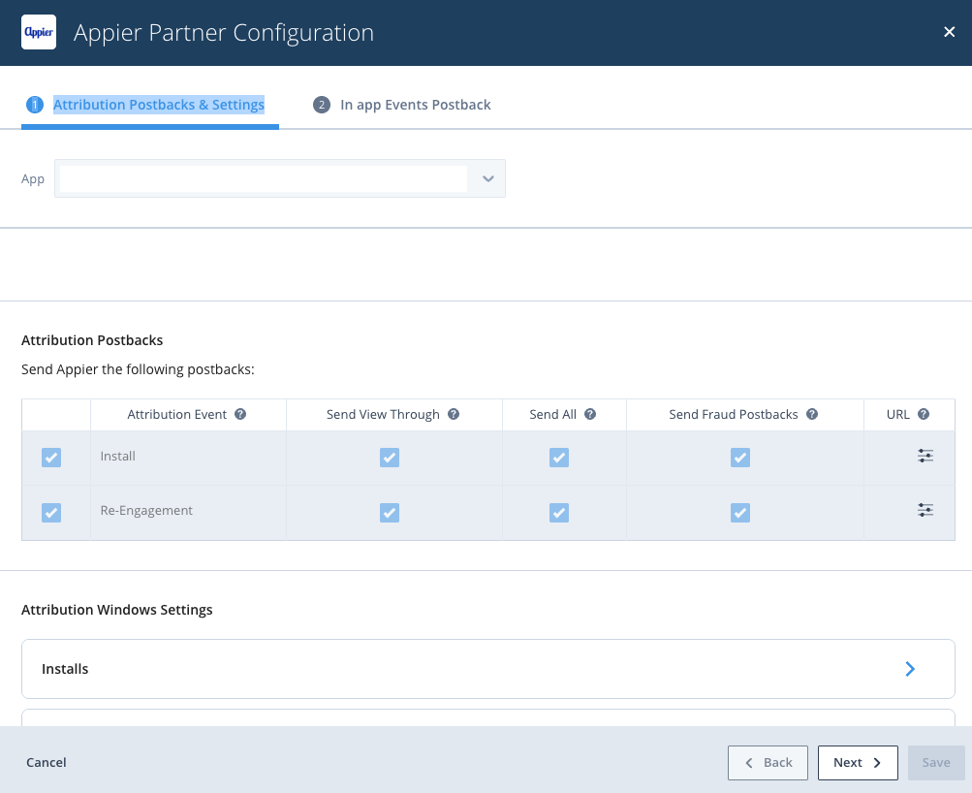This screenshot has width=972, height=793.
Task: Click the Send View Through column header
Action: [x=383, y=414]
